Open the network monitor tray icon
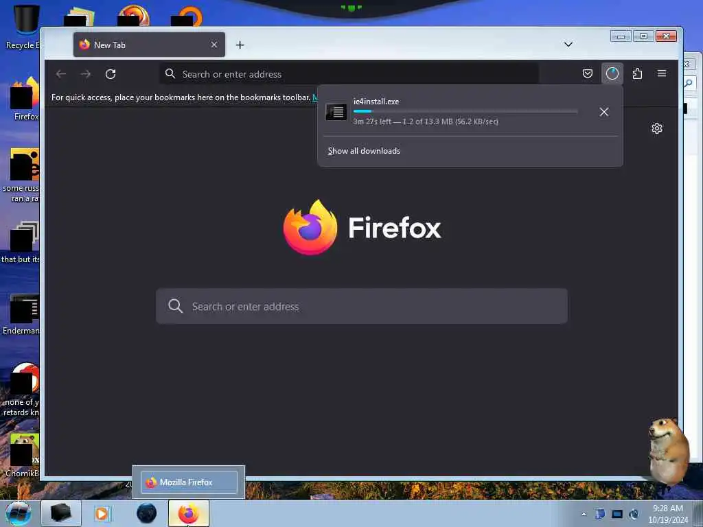This screenshot has height=527, width=703. (617, 514)
